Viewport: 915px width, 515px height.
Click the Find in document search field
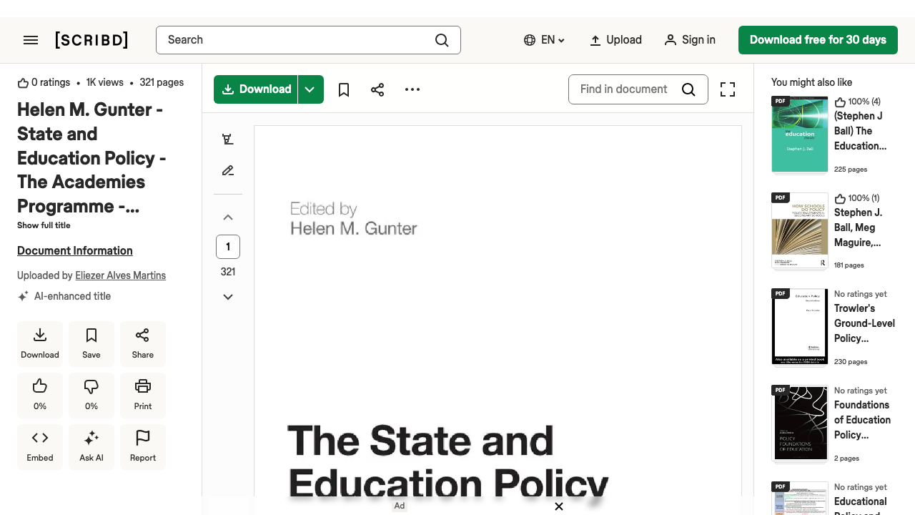623,89
